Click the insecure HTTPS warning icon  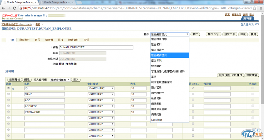pyautogui.click(x=21, y=8)
